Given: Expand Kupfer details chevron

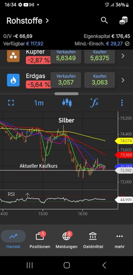Looking at the screenshot, I should [x=123, y=56].
